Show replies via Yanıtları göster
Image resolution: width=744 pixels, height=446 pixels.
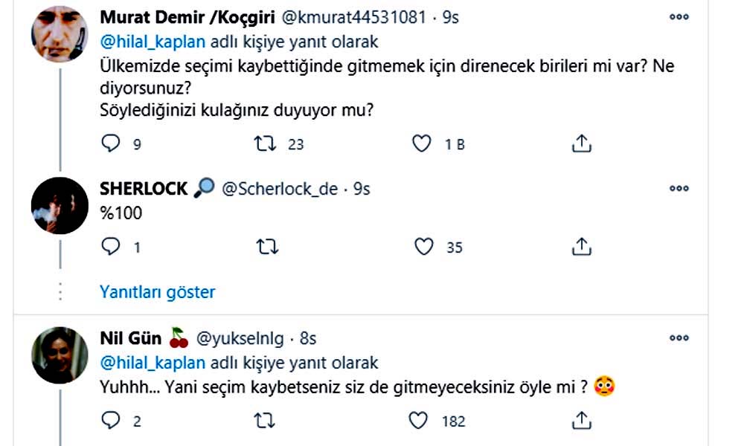point(157,292)
